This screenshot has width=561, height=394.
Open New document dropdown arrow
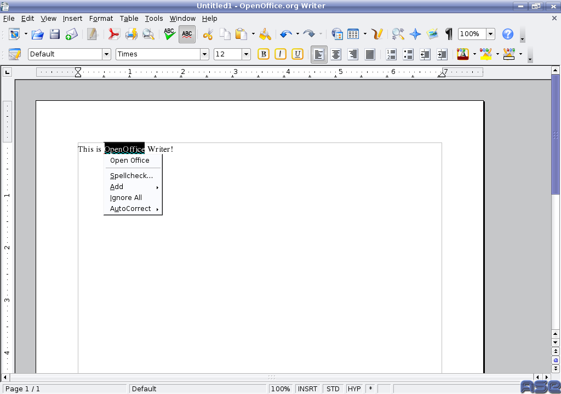[26, 34]
